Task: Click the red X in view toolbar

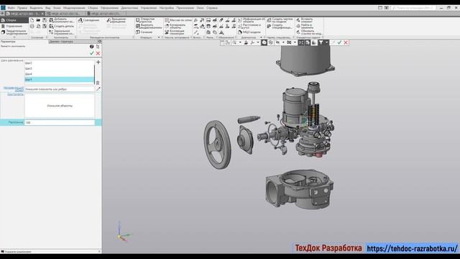Action: [x=346, y=43]
